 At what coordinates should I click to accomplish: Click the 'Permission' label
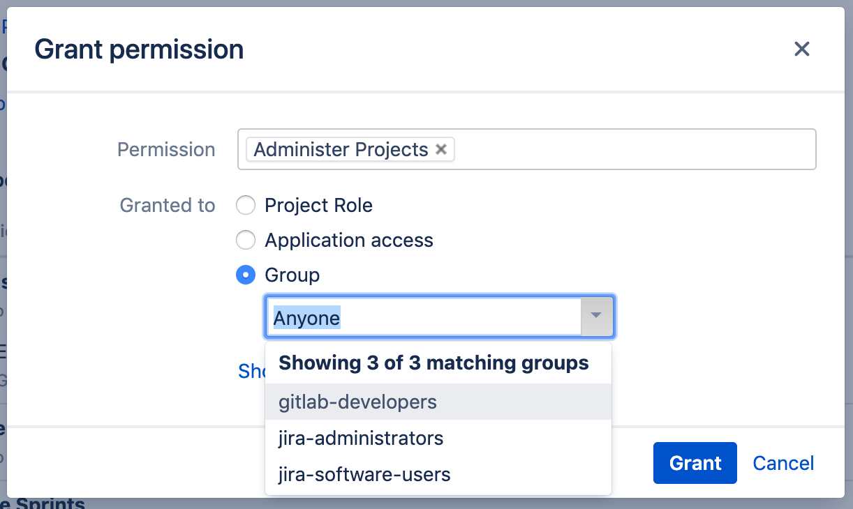point(166,149)
